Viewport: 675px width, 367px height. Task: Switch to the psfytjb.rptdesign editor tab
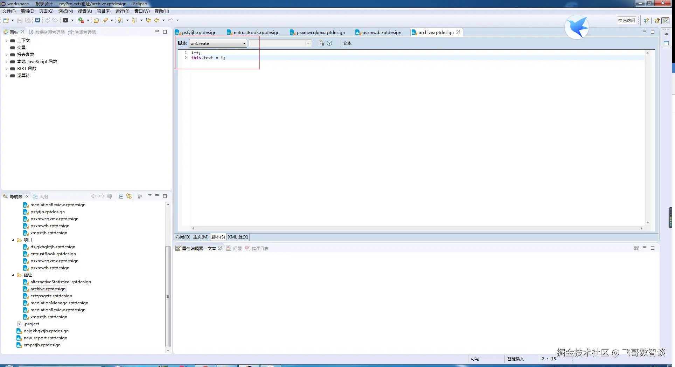click(x=196, y=32)
